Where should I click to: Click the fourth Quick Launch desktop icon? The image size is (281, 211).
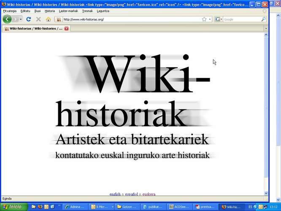[52, 207]
